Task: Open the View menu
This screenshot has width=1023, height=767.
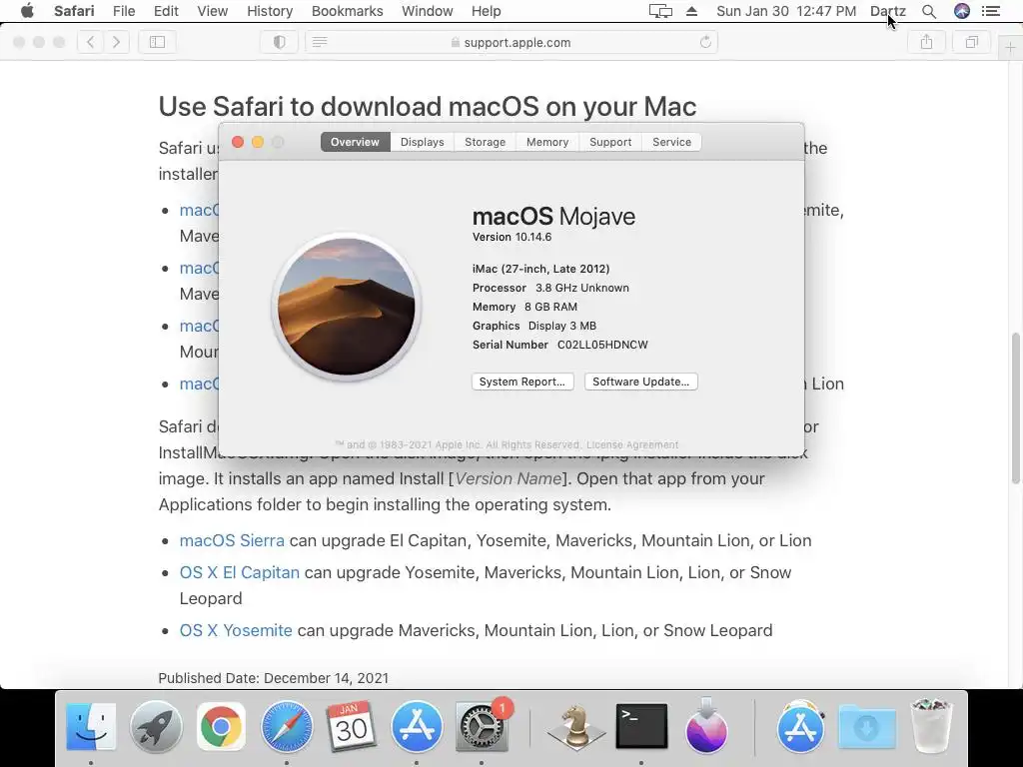Action: tap(213, 11)
